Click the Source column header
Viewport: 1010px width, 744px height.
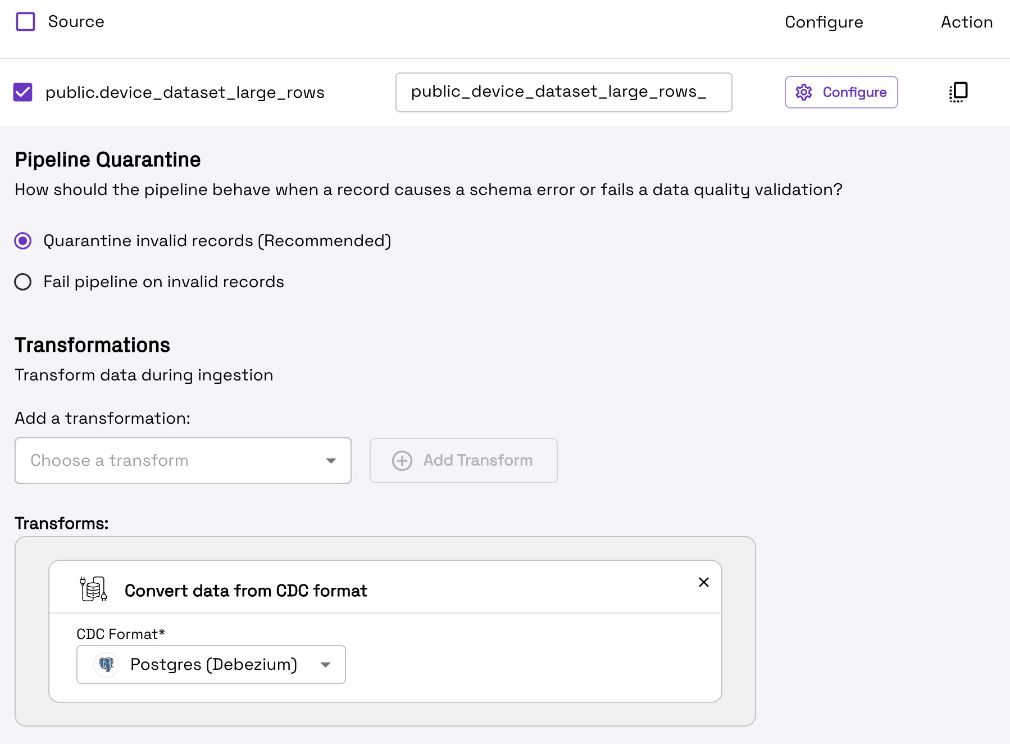point(76,22)
